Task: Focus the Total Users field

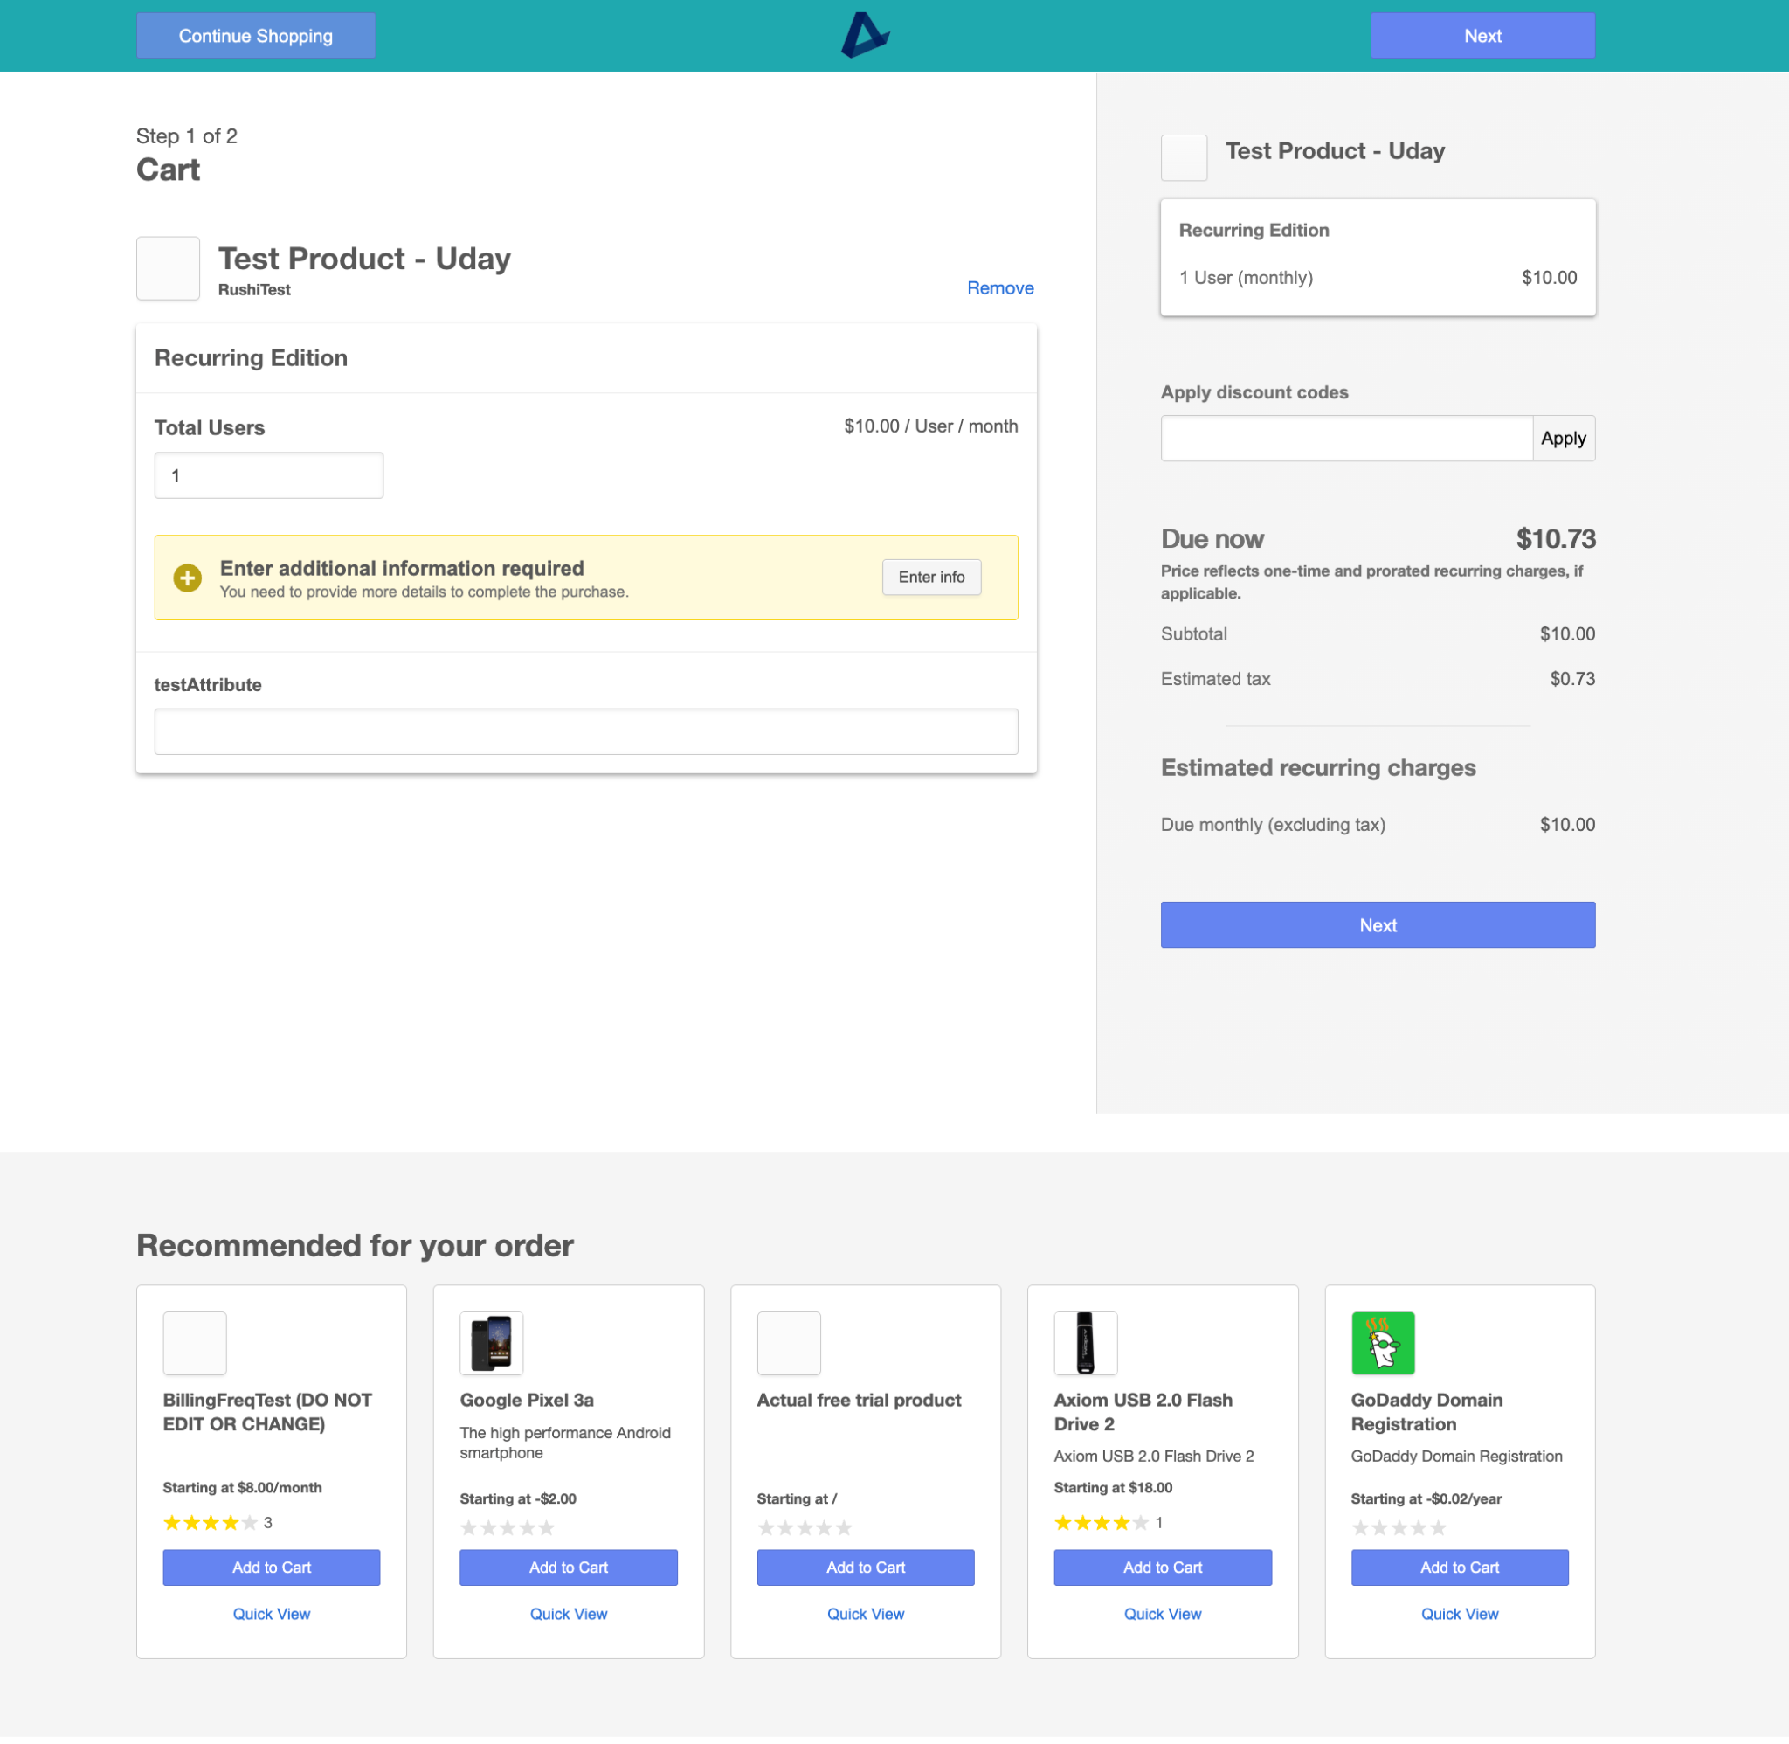Action: click(268, 475)
